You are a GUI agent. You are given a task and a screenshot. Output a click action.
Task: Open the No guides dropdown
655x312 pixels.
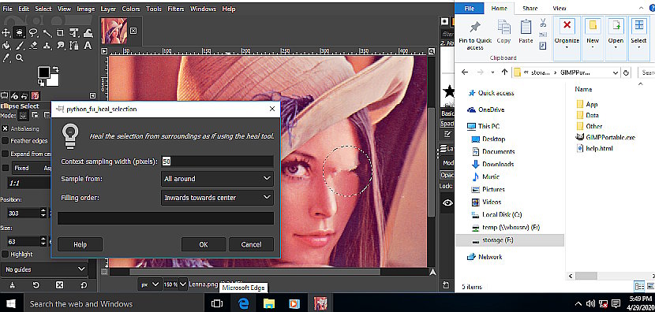[43, 269]
